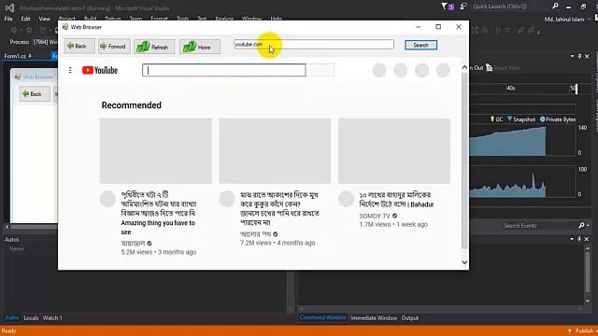Switch to Immediate Window tab
598x336 pixels.
coord(374,317)
